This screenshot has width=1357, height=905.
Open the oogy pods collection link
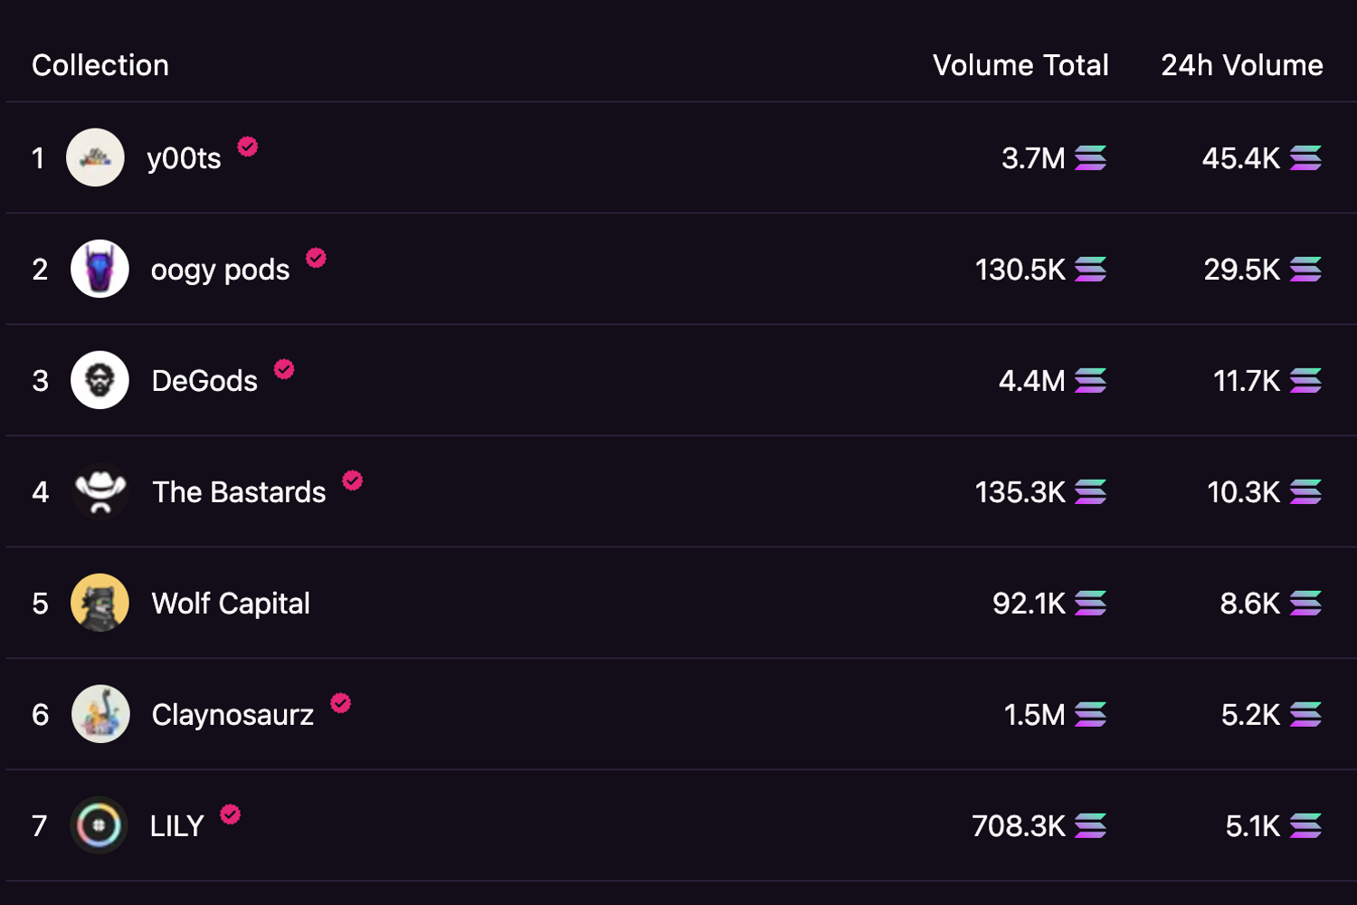click(x=220, y=270)
